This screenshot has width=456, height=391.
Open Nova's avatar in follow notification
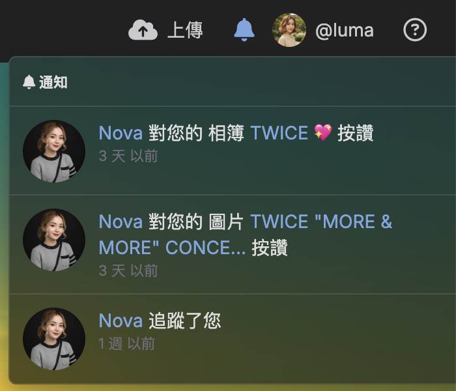point(54,340)
